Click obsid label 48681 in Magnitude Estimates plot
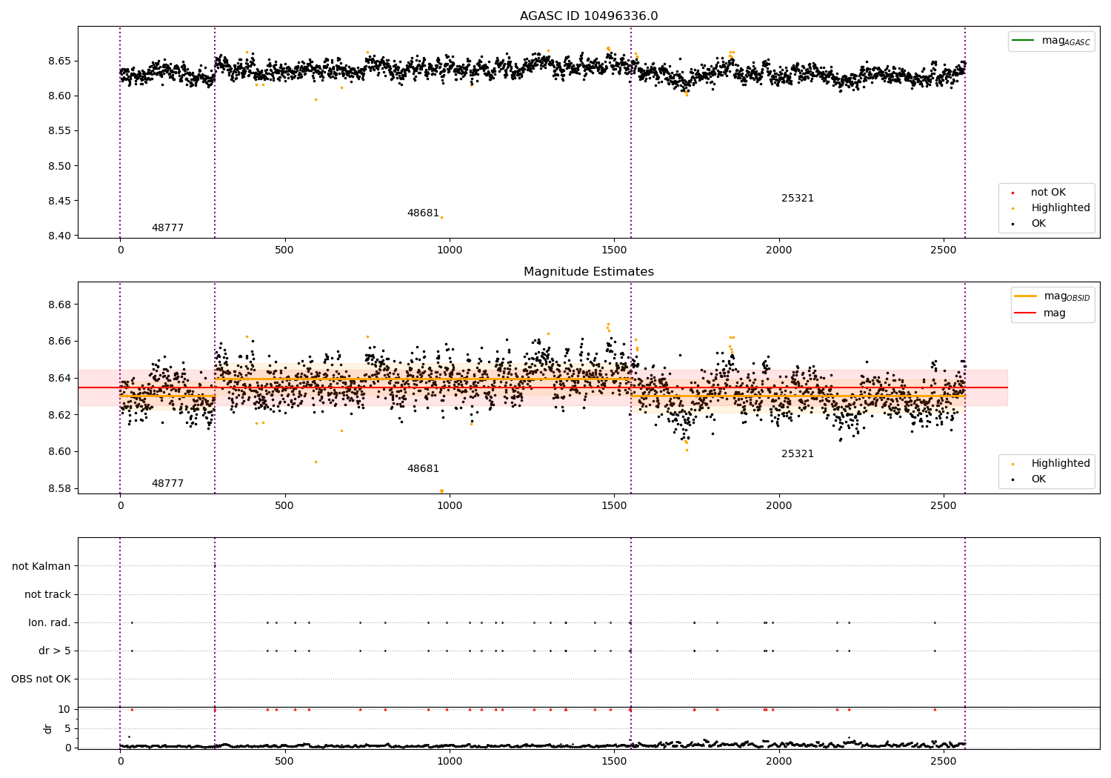The height and width of the screenshot is (778, 1111). click(x=423, y=469)
